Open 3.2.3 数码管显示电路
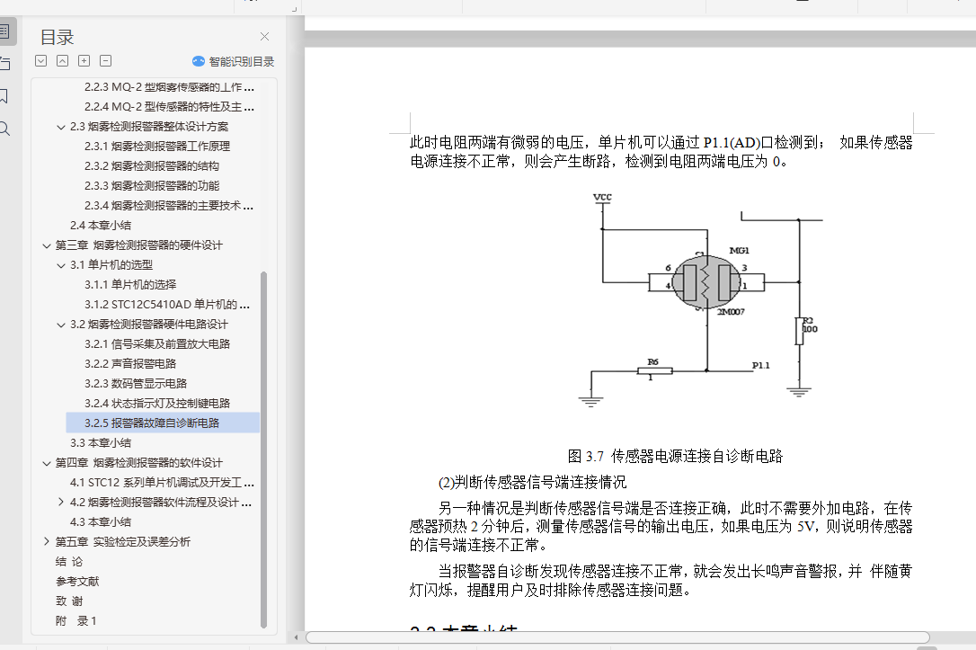976x650 pixels. pyautogui.click(x=136, y=384)
